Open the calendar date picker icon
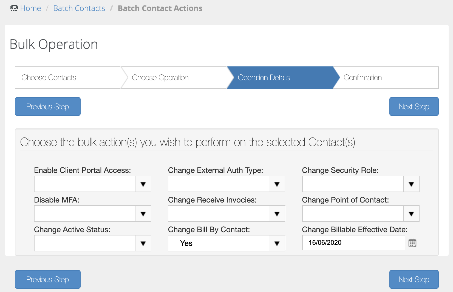Screen dimensions: 453x292 click(x=412, y=243)
